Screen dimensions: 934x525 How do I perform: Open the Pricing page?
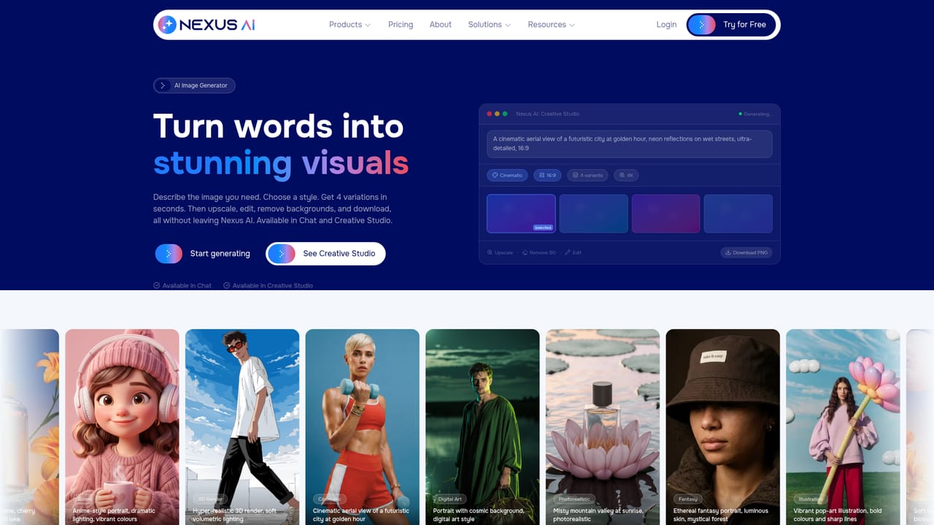click(401, 24)
